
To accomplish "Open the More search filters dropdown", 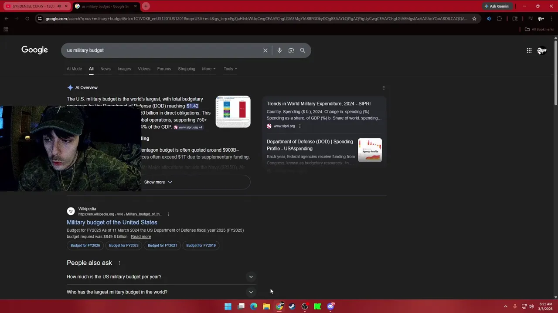I will click(x=209, y=69).
